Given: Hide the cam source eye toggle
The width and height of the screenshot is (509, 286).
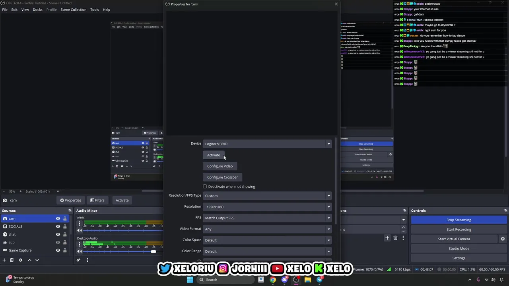Looking at the screenshot, I should [58, 218].
